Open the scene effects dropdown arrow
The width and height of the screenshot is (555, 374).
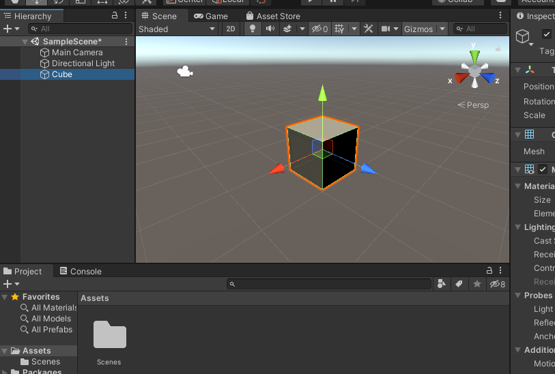click(302, 29)
